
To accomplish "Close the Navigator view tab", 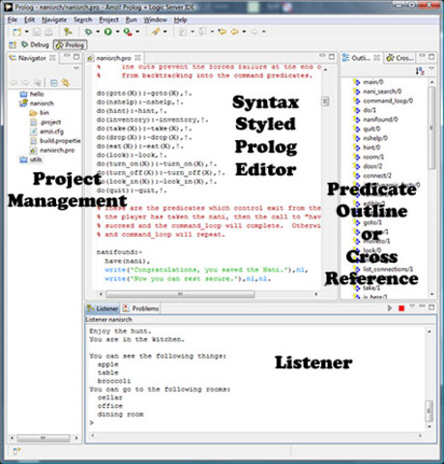I will [52, 58].
